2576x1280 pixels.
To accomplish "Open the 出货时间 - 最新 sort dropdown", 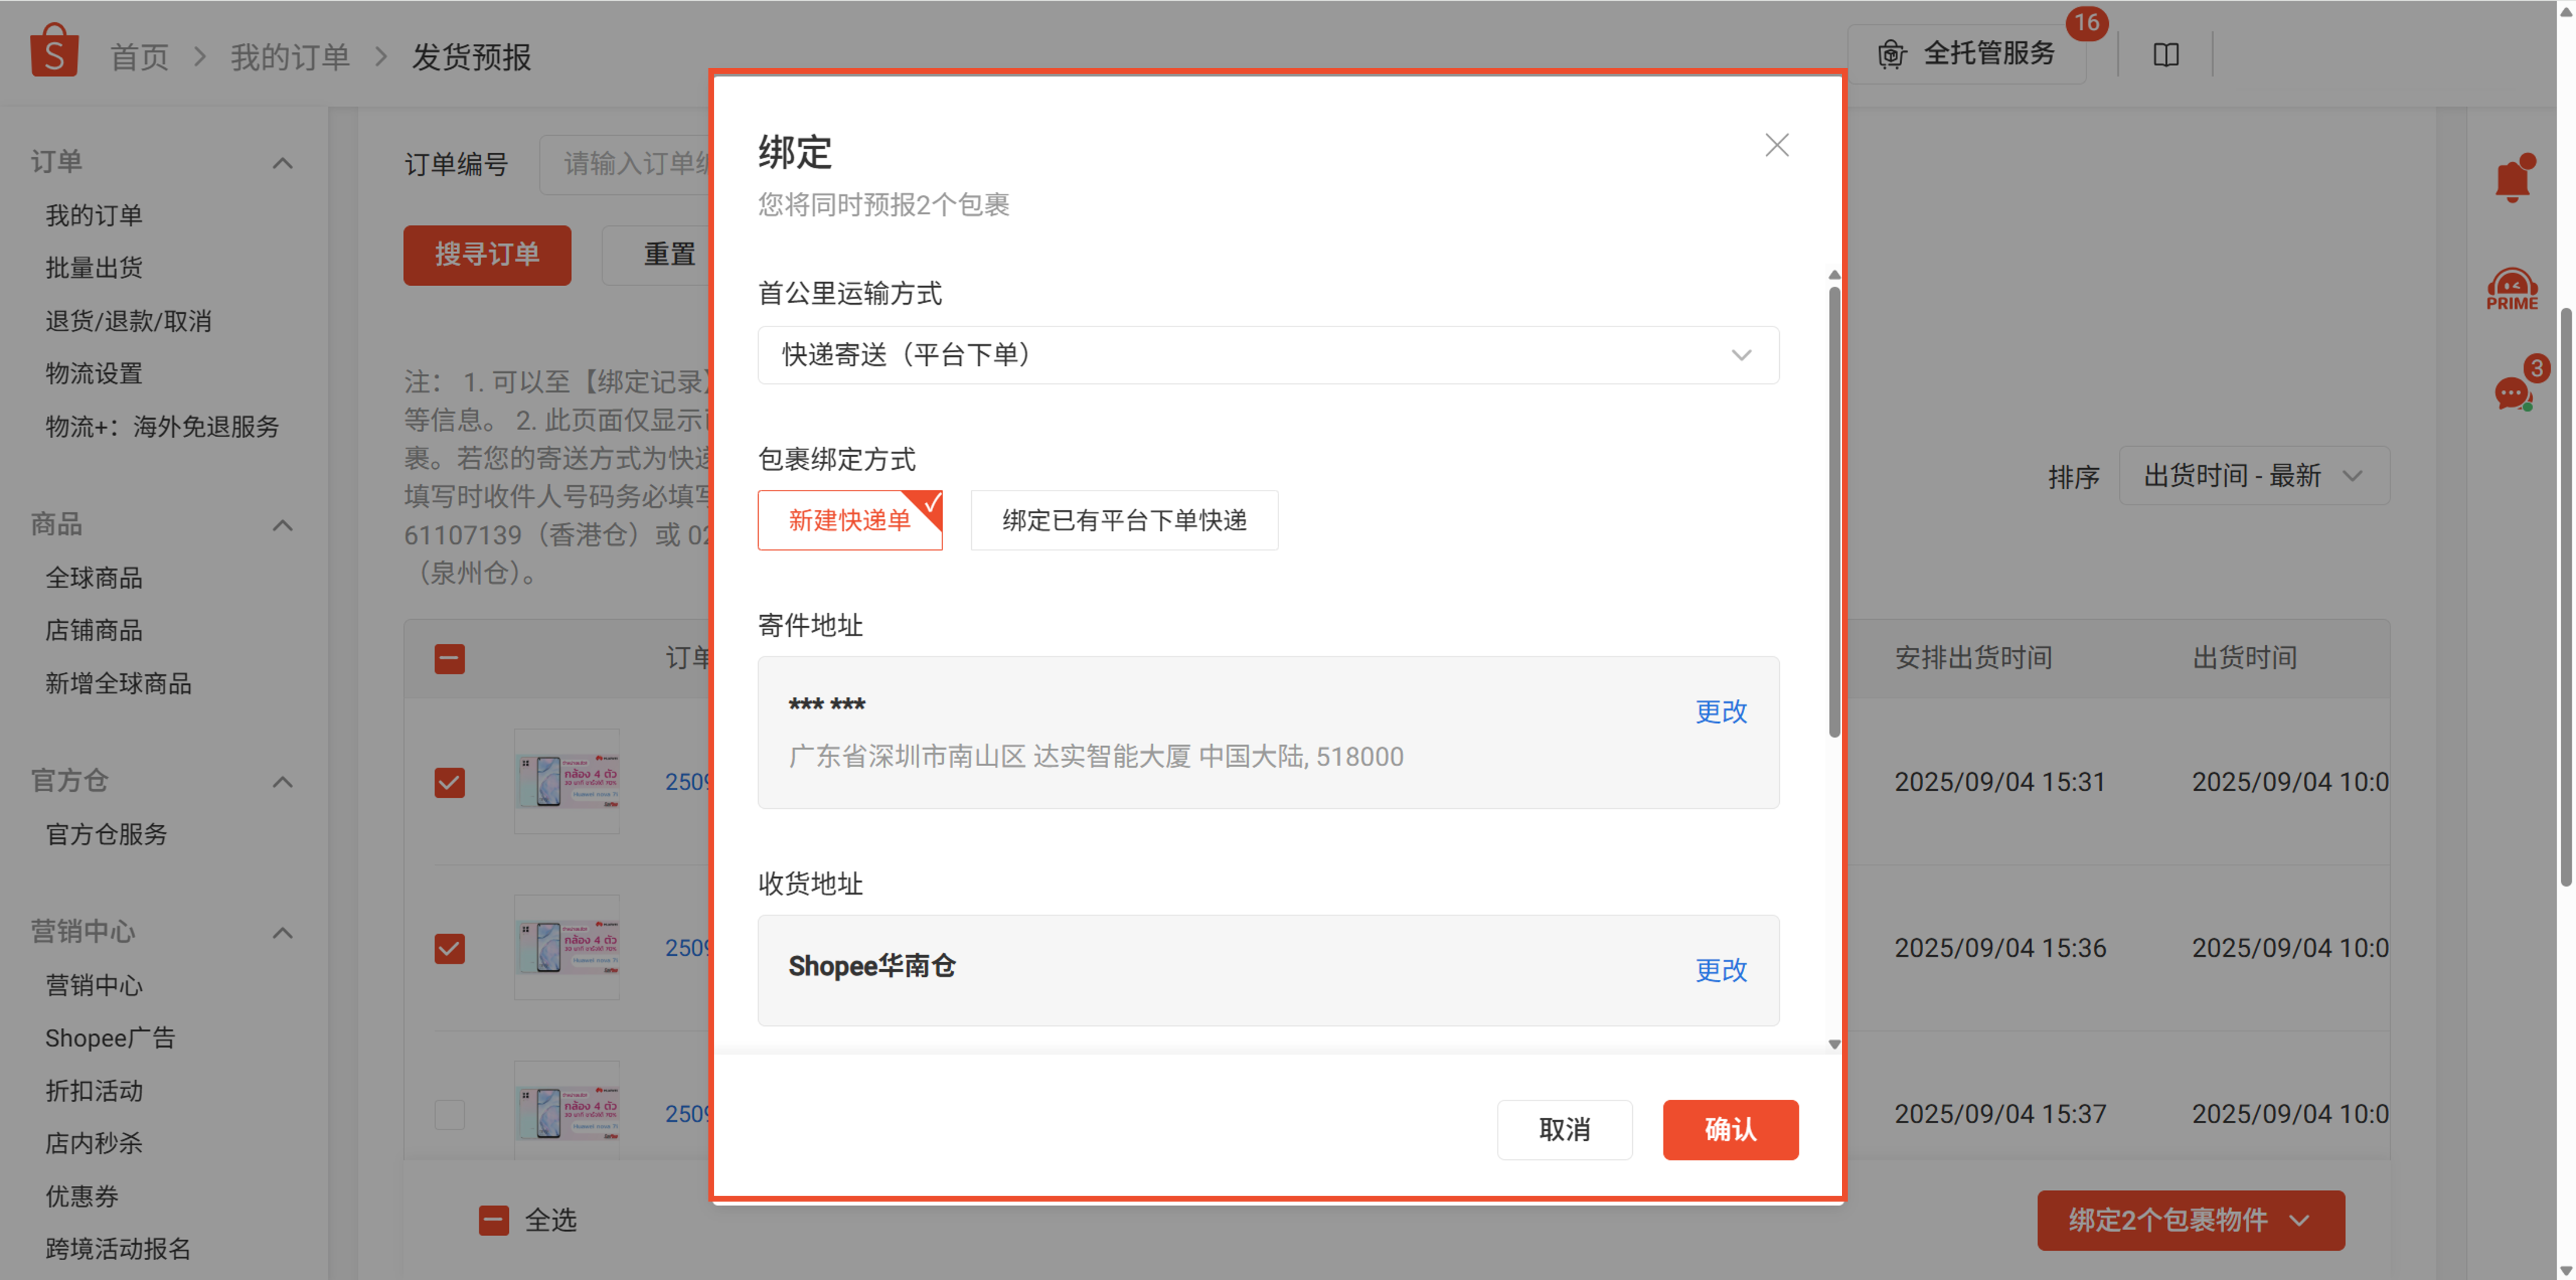I will [2254, 476].
